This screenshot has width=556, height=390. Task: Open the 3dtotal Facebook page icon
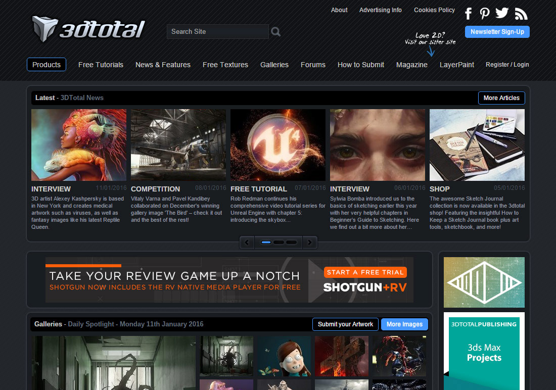(469, 14)
